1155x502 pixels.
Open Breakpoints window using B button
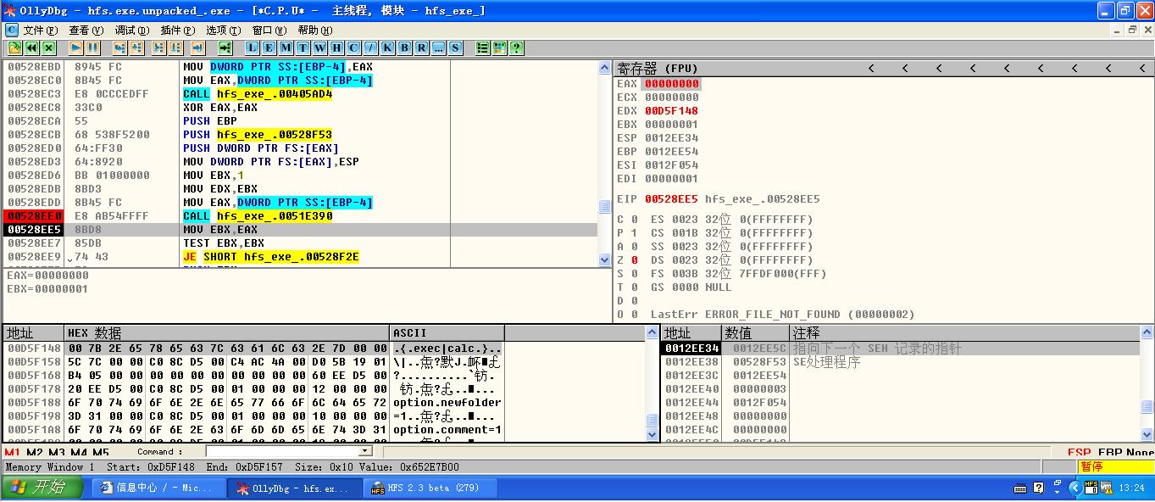404,47
